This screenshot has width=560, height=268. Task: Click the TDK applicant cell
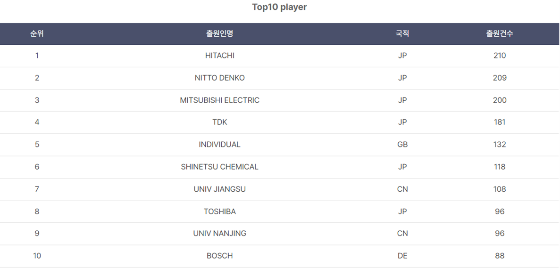(219, 122)
